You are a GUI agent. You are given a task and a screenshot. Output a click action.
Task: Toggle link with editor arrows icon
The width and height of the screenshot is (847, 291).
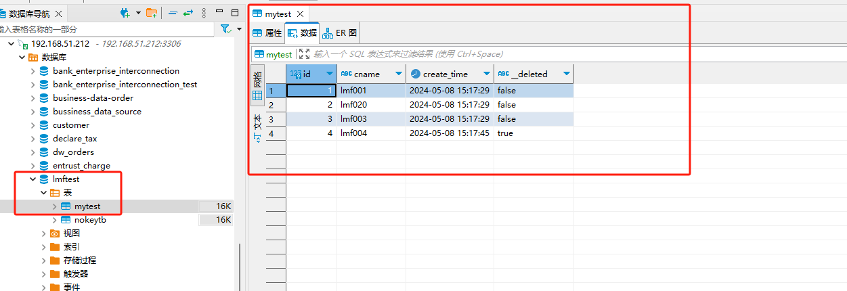[188, 13]
